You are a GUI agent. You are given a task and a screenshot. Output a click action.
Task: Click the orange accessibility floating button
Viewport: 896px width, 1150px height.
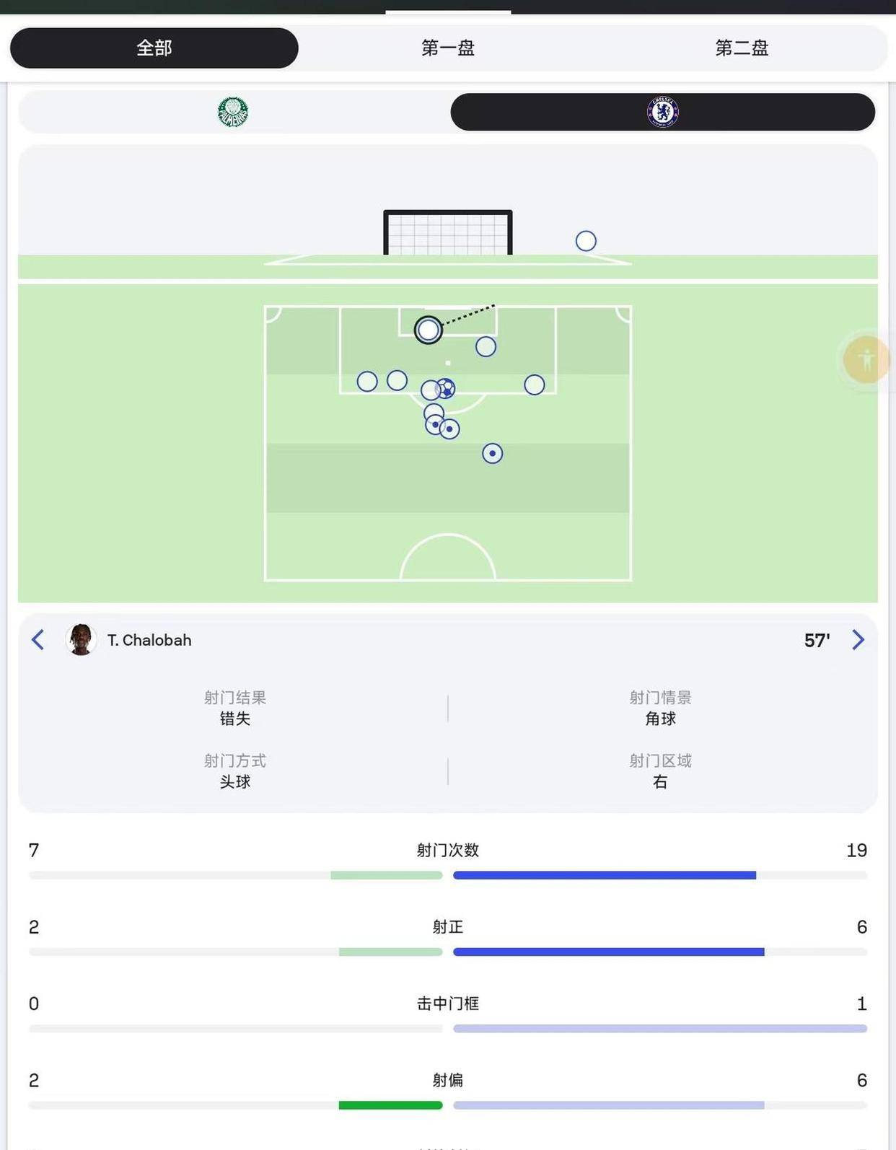[x=866, y=359]
